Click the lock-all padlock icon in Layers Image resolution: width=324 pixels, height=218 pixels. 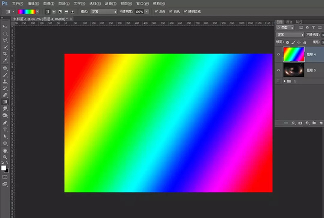[304, 42]
